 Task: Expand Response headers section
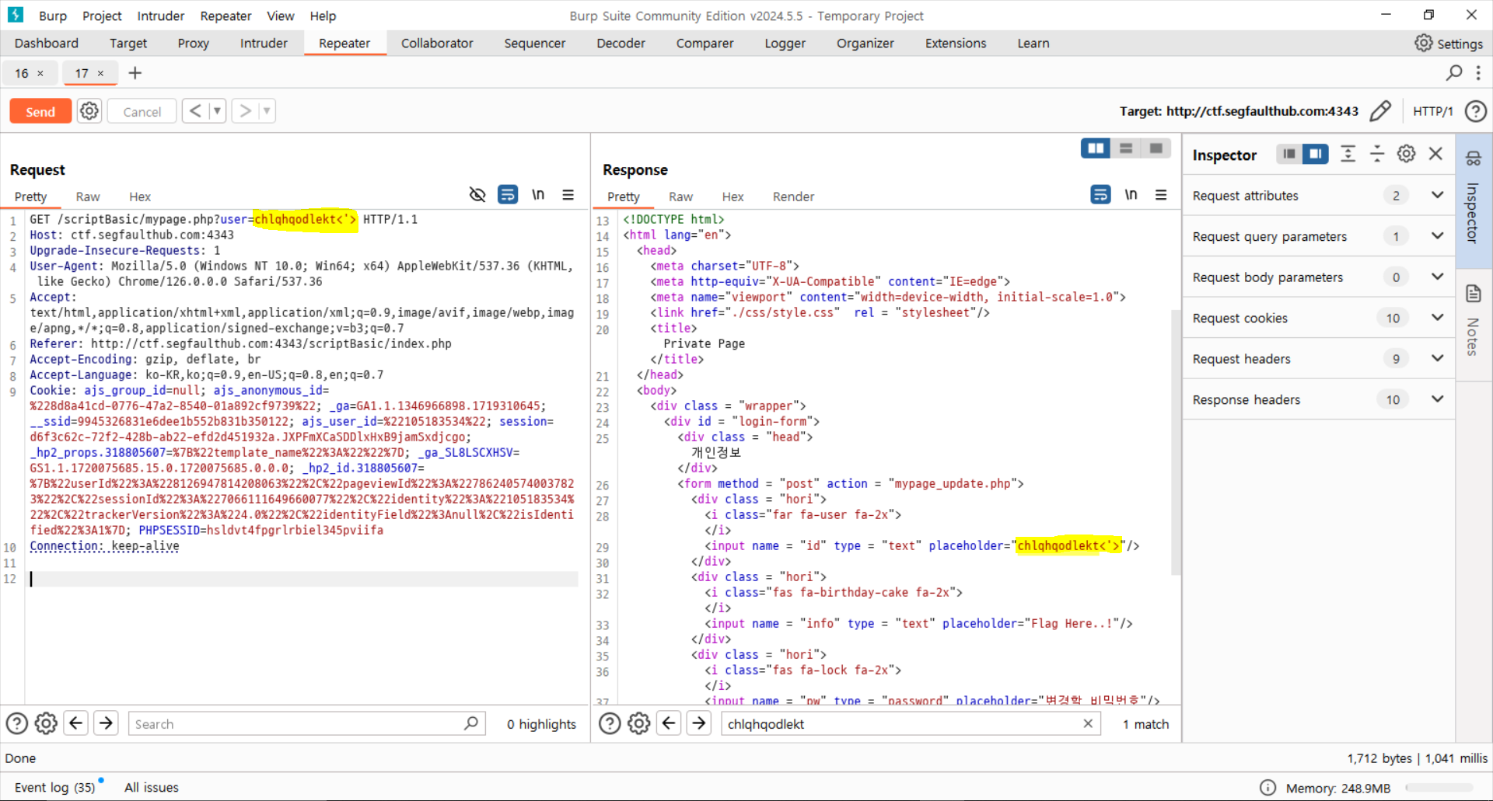point(1319,399)
